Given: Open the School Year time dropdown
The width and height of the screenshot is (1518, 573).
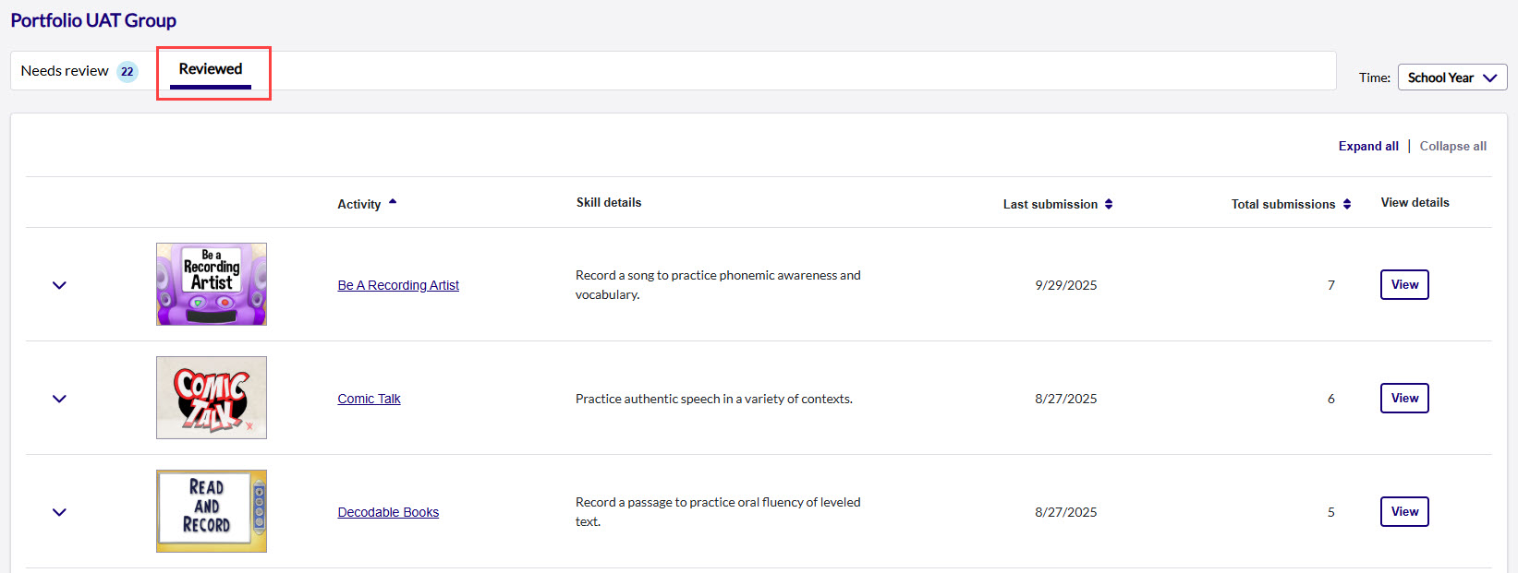Looking at the screenshot, I should coord(1451,78).
